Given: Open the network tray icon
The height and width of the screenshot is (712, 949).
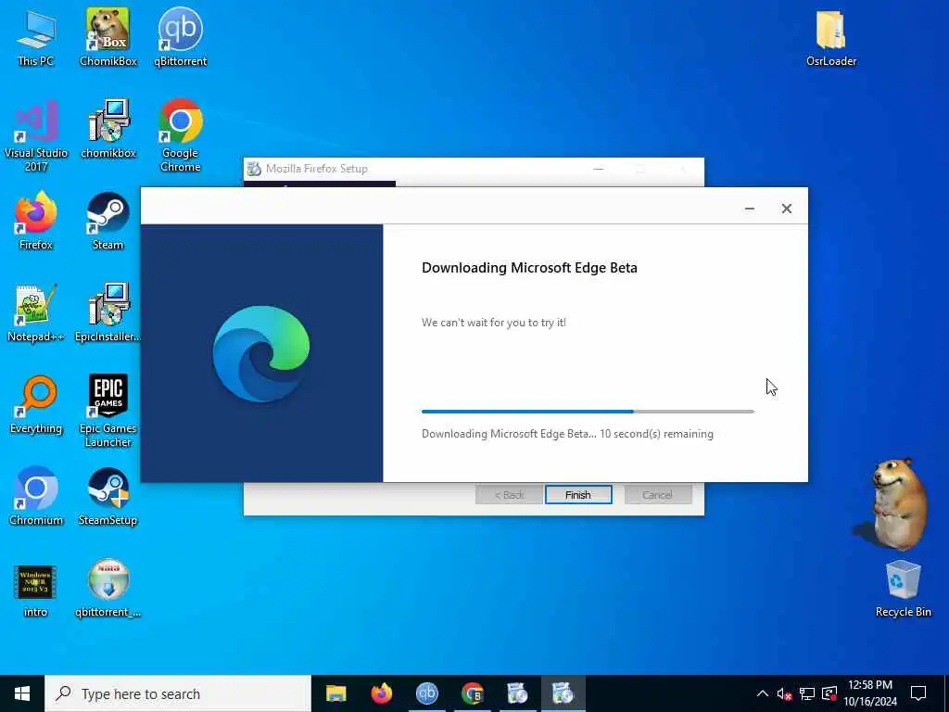Looking at the screenshot, I should [x=807, y=693].
